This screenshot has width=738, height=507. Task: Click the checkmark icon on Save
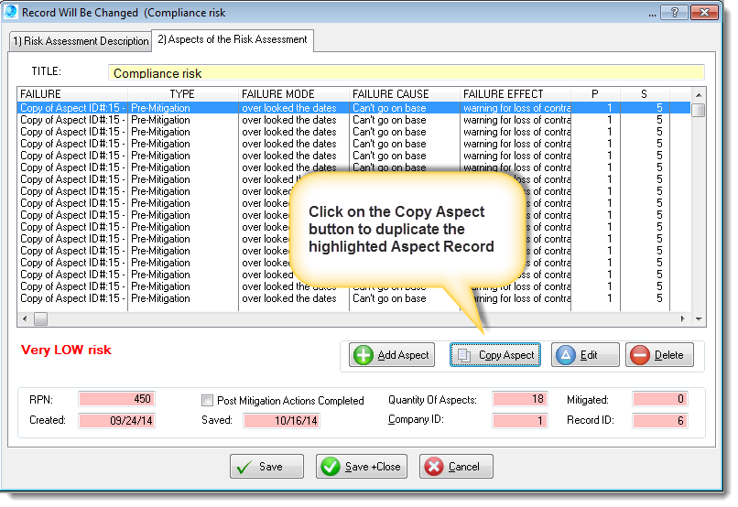point(244,467)
